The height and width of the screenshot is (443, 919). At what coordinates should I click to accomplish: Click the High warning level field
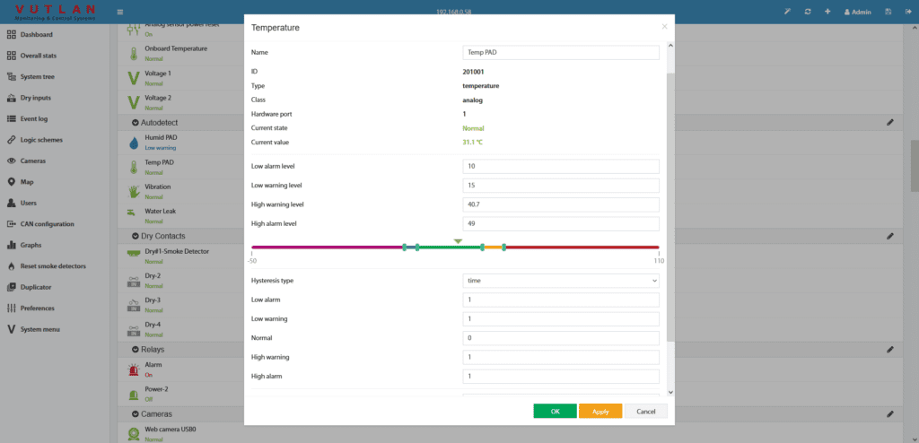(x=561, y=204)
